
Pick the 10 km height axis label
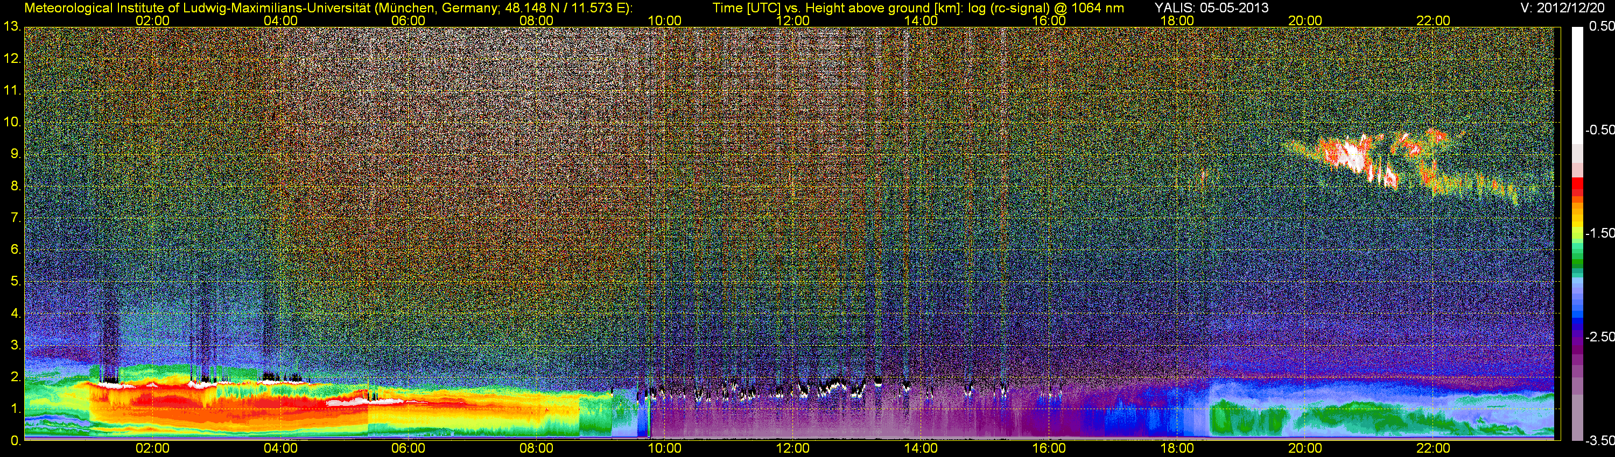11,122
